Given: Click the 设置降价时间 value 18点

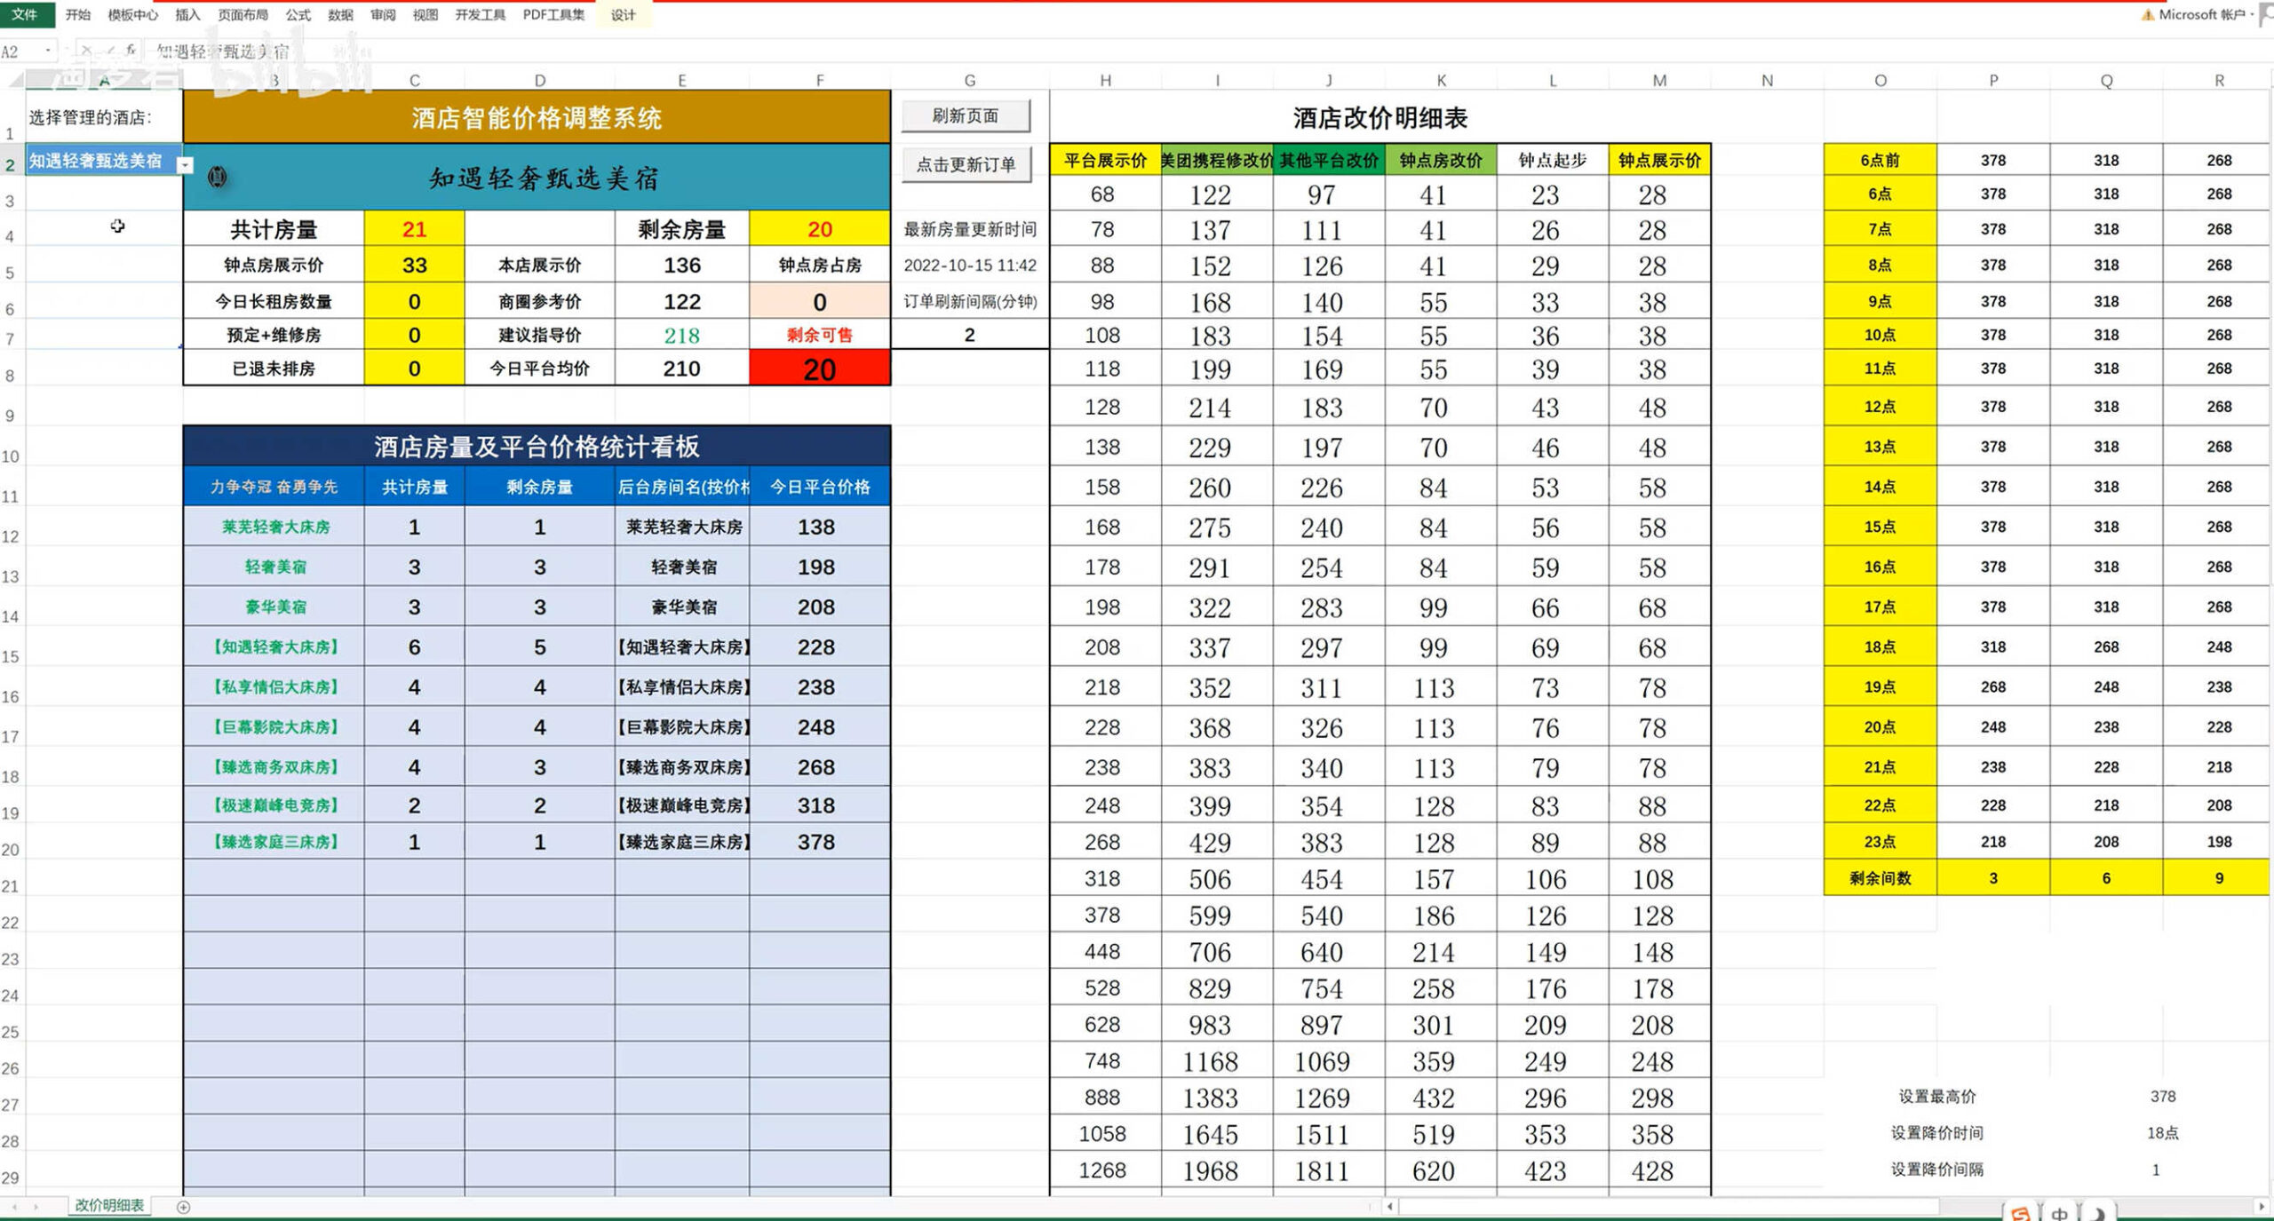Looking at the screenshot, I should point(2163,1132).
